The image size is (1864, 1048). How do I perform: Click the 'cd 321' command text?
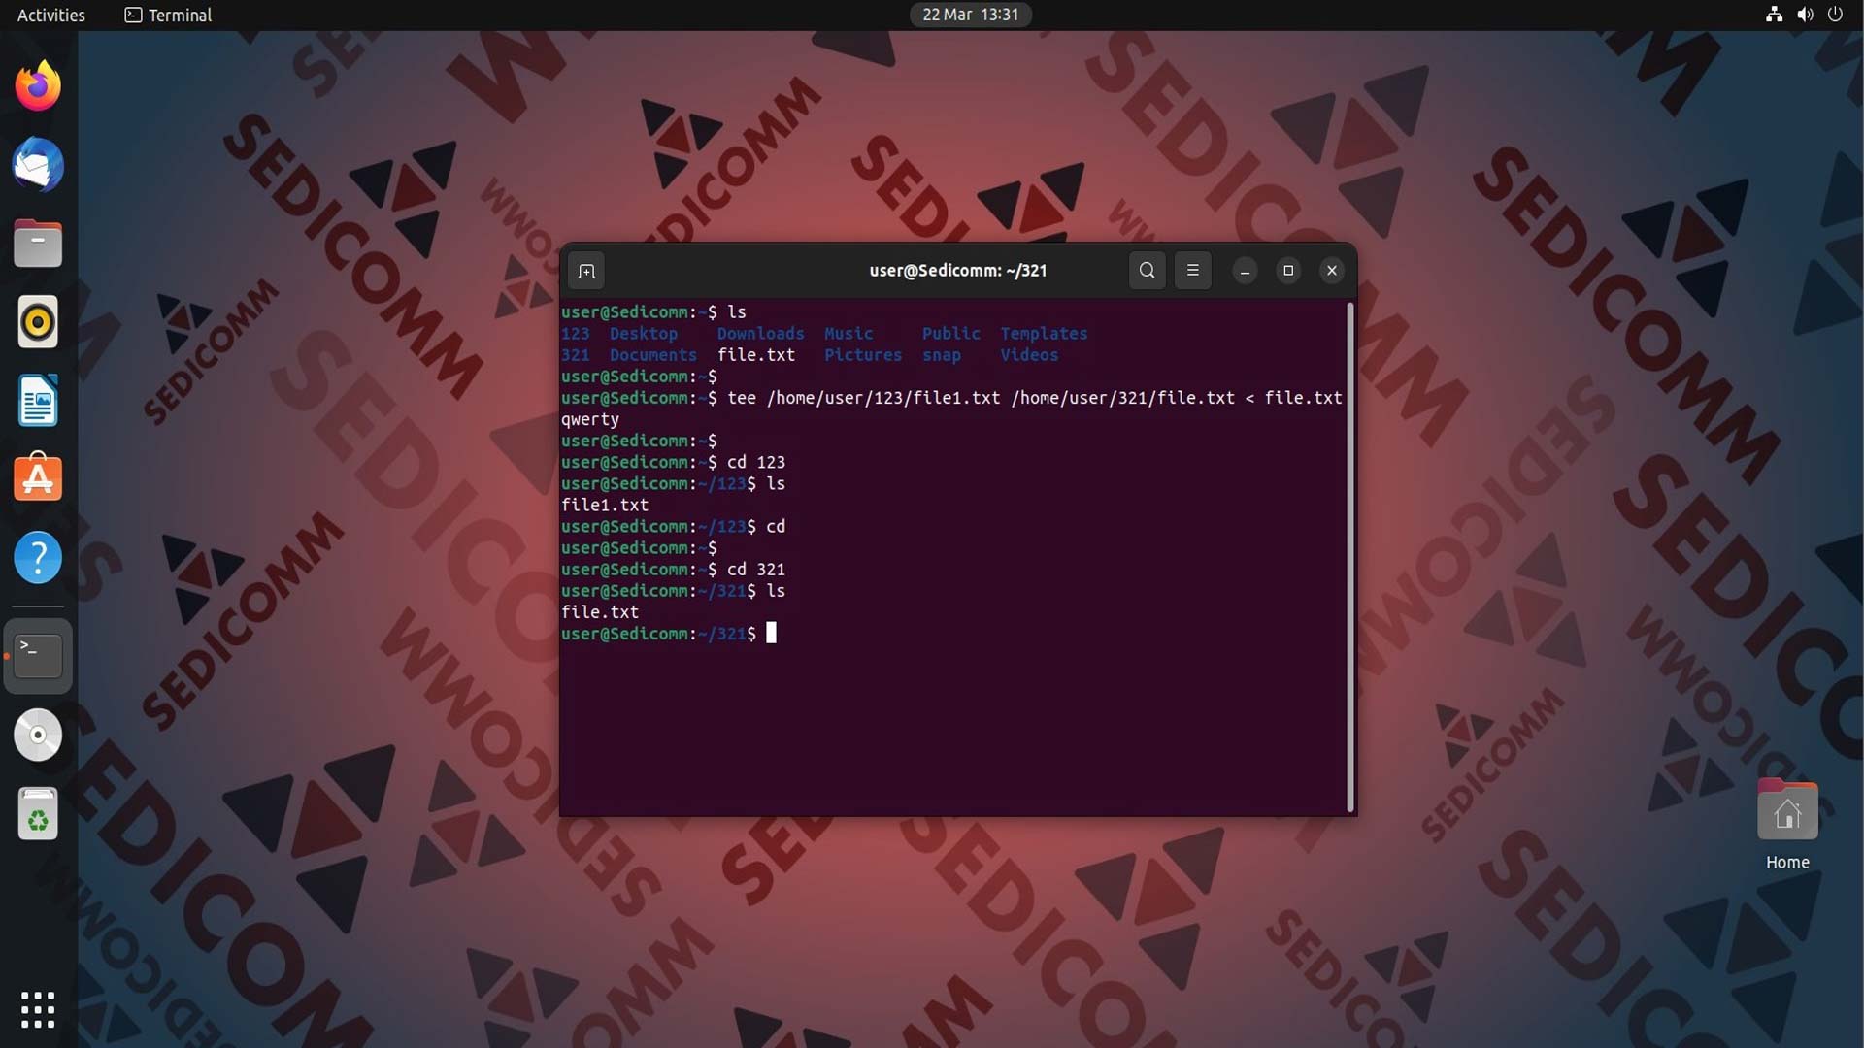click(x=755, y=570)
